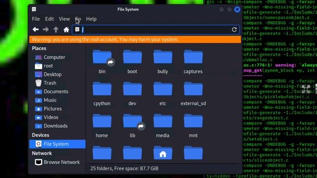Select the etc folder icon
This screenshot has height=178, width=317.
click(x=163, y=89)
